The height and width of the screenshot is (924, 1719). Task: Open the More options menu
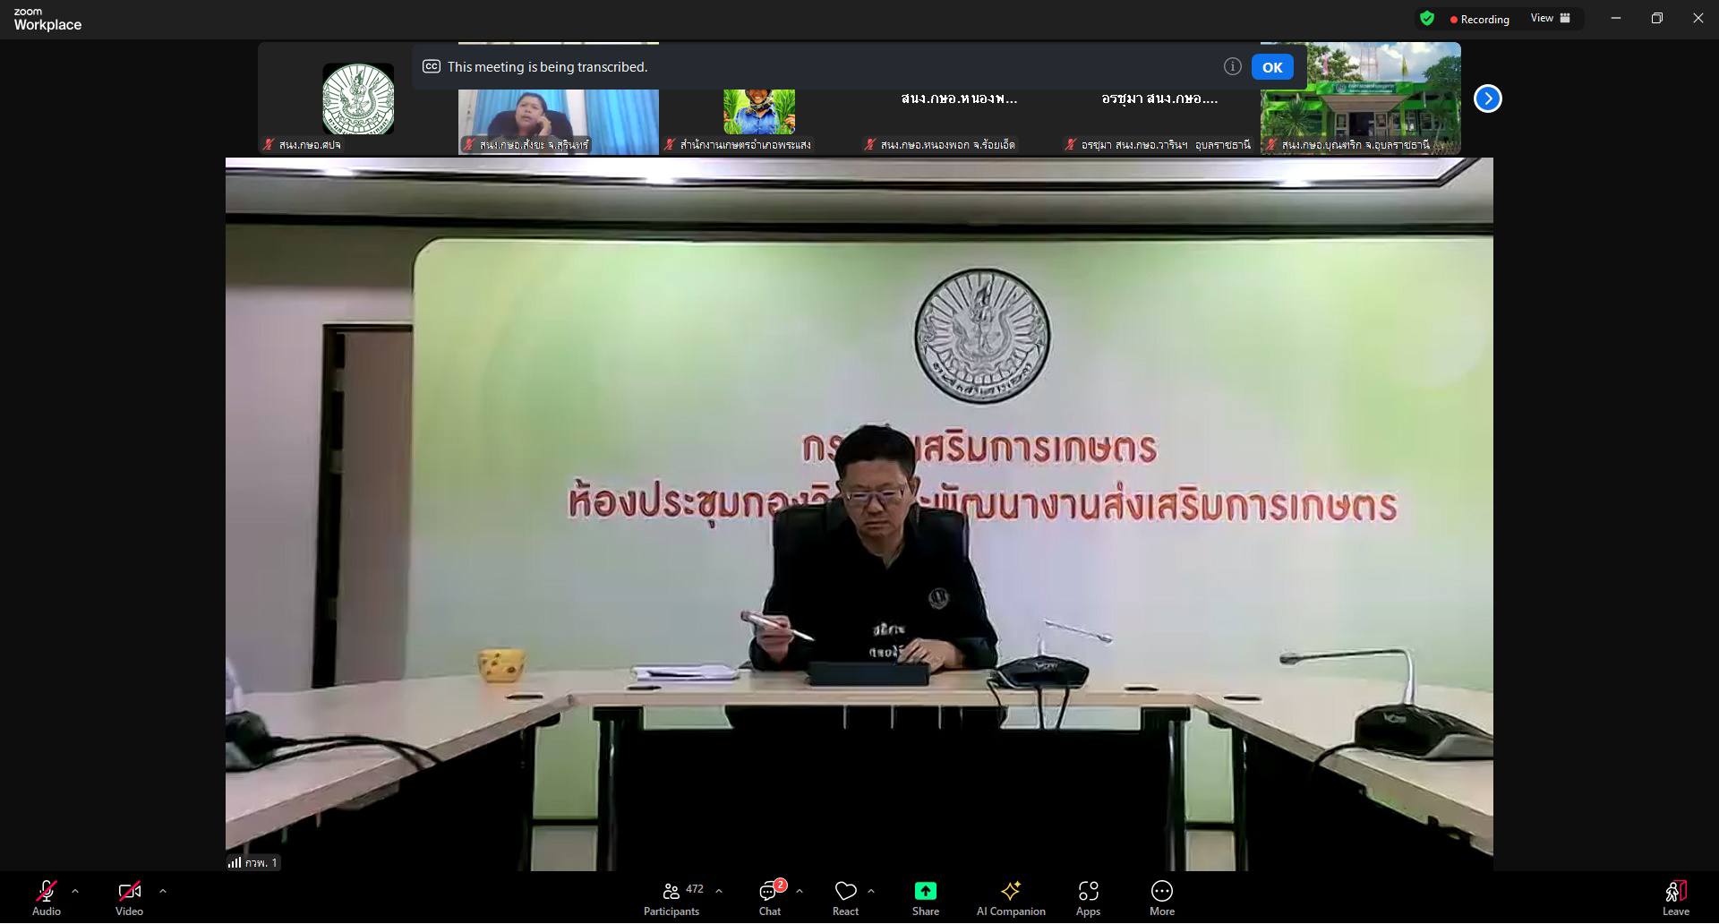click(x=1161, y=898)
